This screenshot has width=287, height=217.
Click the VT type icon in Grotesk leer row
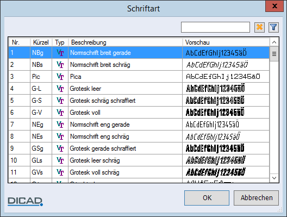[60, 89]
